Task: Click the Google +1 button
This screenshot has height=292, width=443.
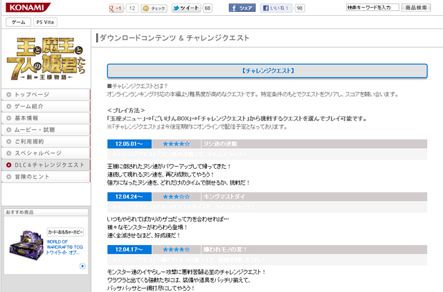Action: pyautogui.click(x=116, y=8)
